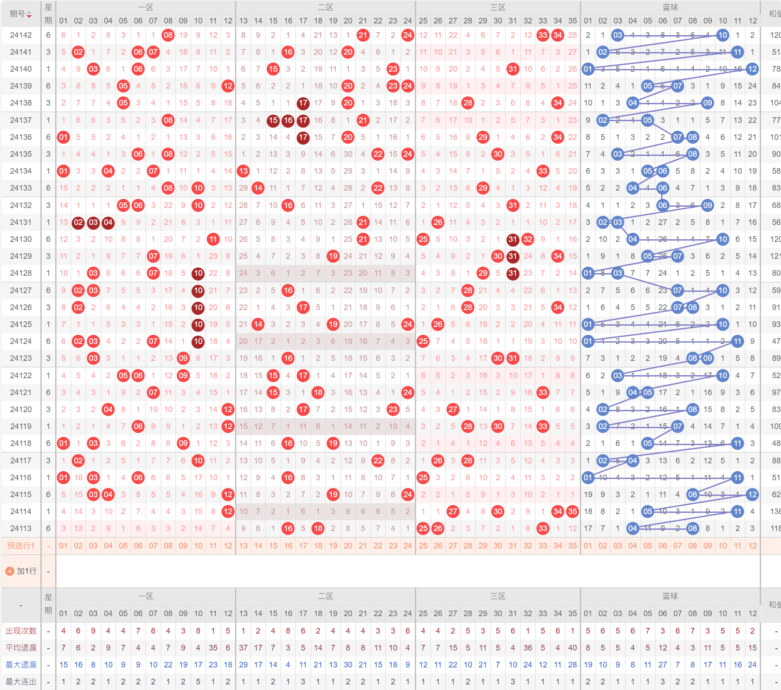Click red ball 13 in row 24134

(243, 171)
